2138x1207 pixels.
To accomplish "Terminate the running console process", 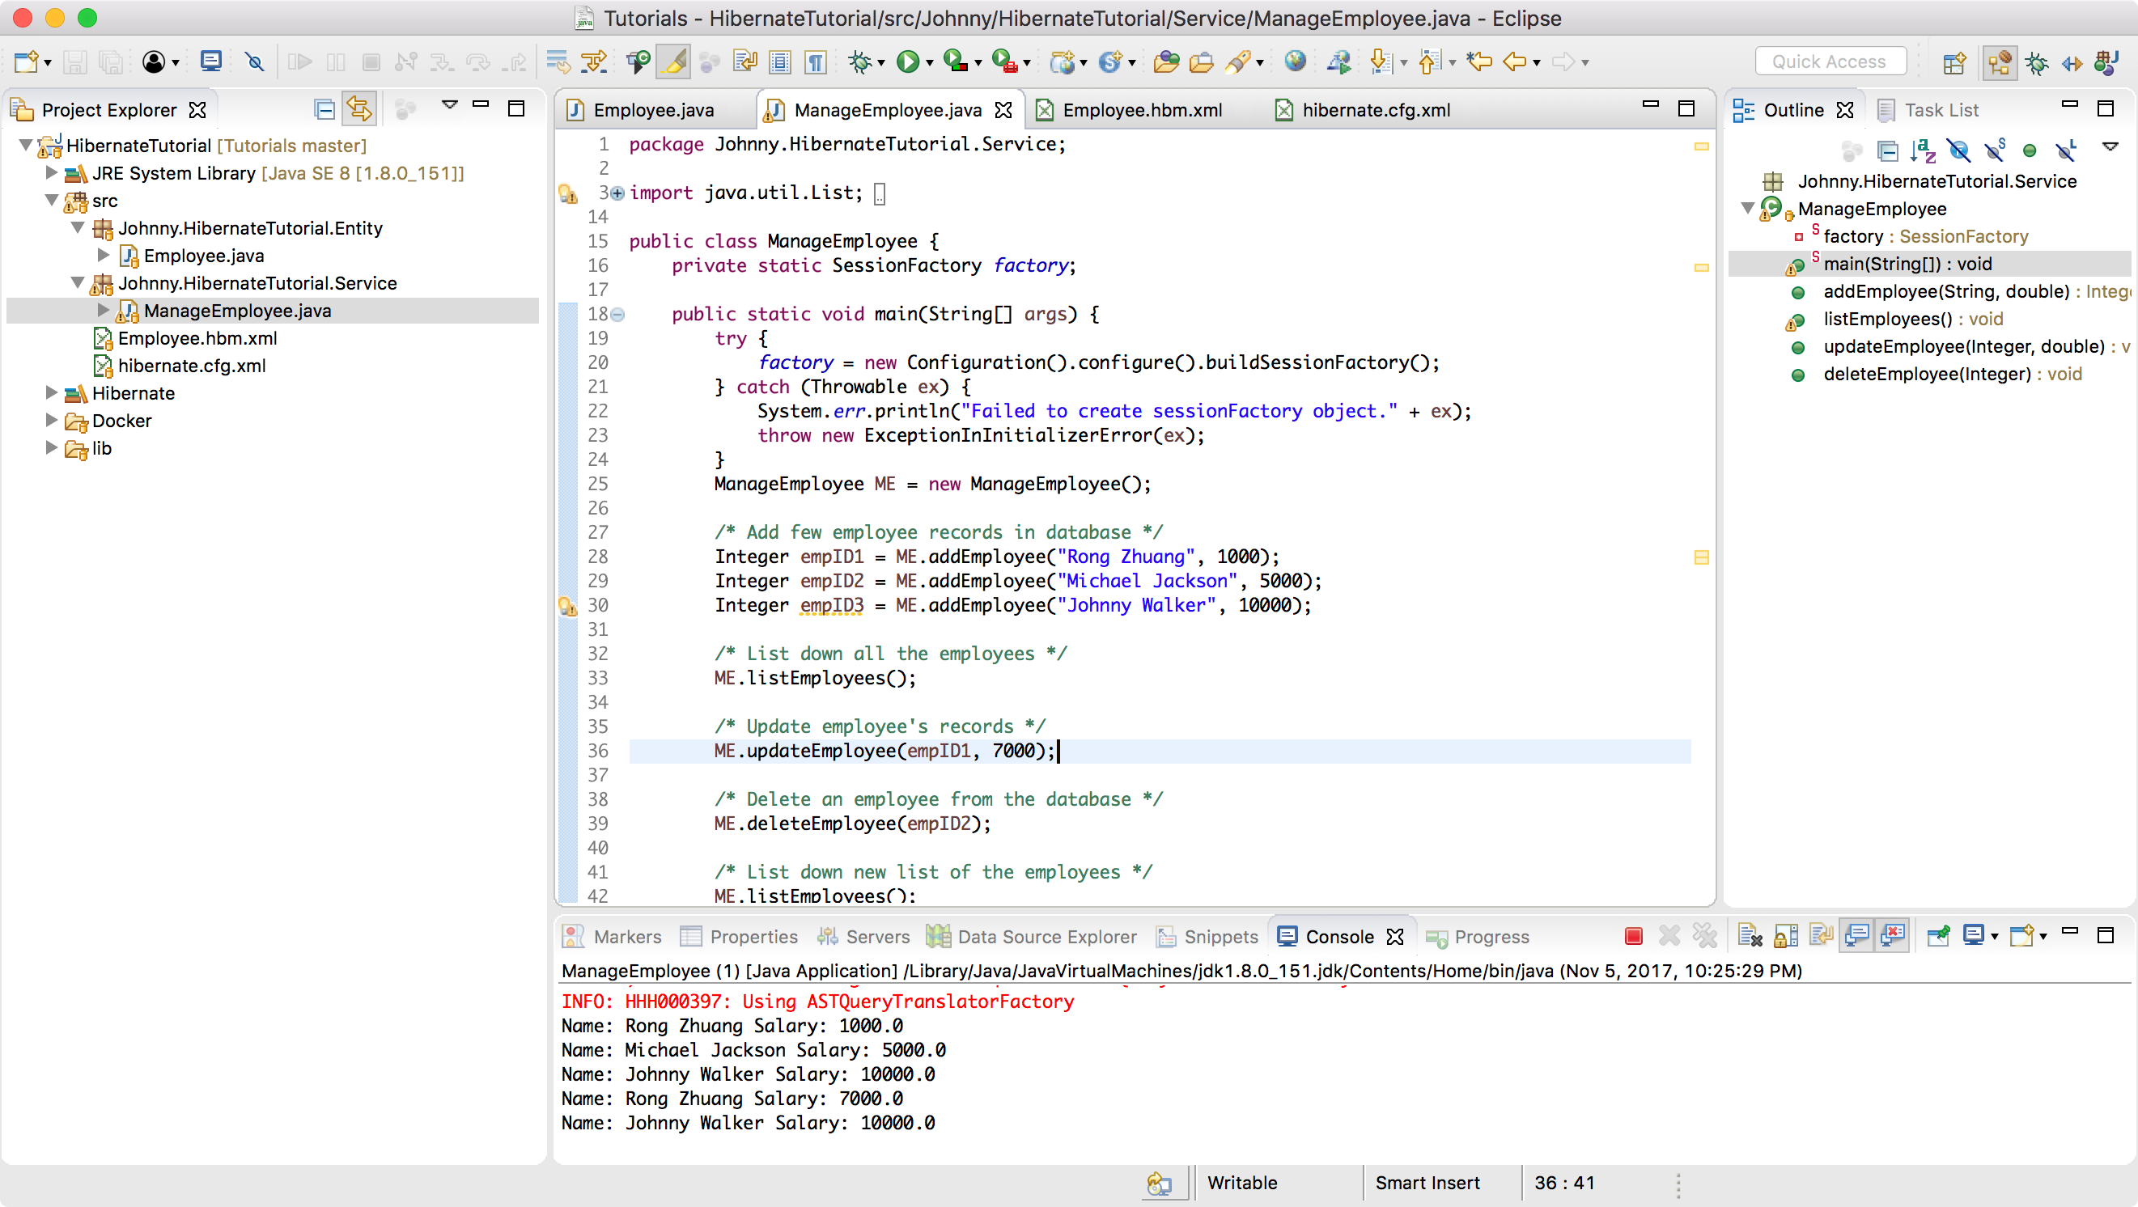I will click(x=1633, y=936).
